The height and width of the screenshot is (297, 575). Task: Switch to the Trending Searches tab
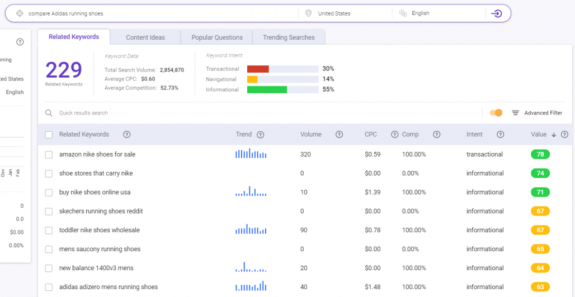click(x=289, y=37)
